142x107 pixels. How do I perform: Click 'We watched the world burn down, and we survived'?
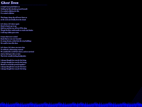17,52
